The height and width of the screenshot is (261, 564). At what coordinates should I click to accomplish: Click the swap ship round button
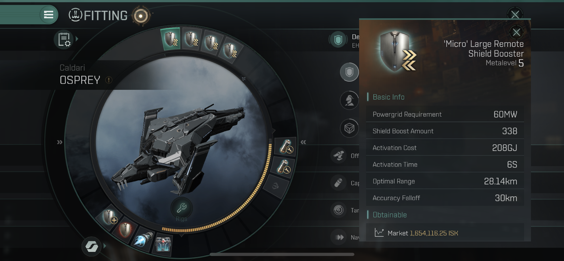point(92,246)
